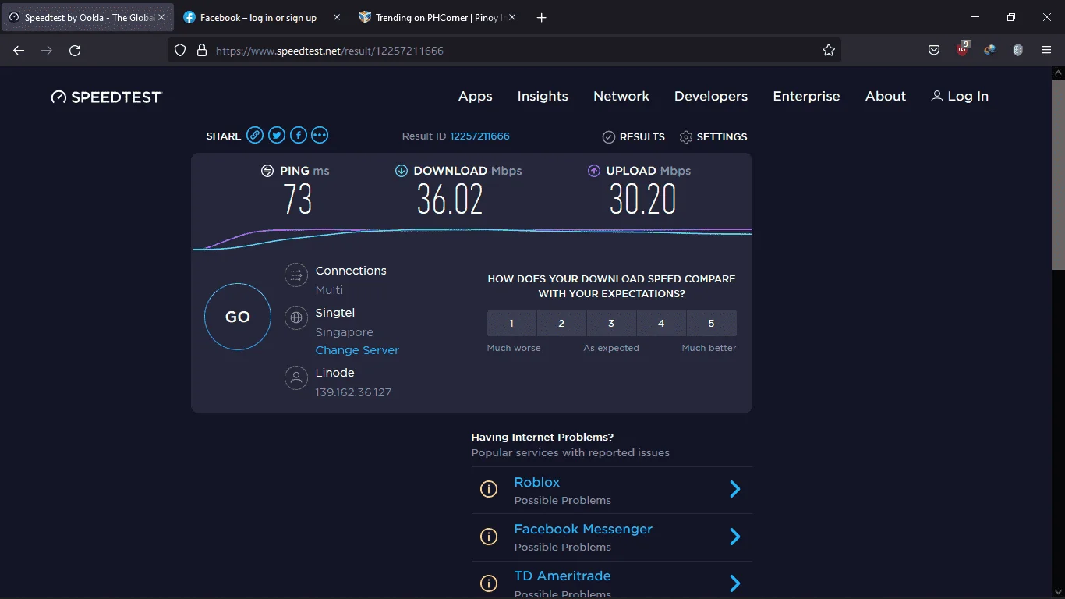Open the Insights menu

click(543, 97)
